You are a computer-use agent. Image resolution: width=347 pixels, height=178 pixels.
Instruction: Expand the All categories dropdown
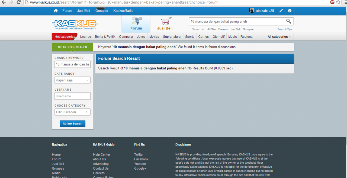(279, 37)
